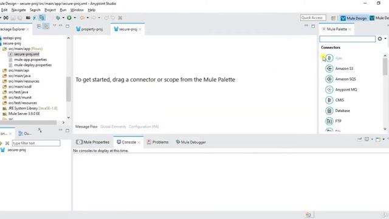Image resolution: width=389 pixels, height=219 pixels.
Task: Maximize the lower-left panel
Action: tap(67, 130)
